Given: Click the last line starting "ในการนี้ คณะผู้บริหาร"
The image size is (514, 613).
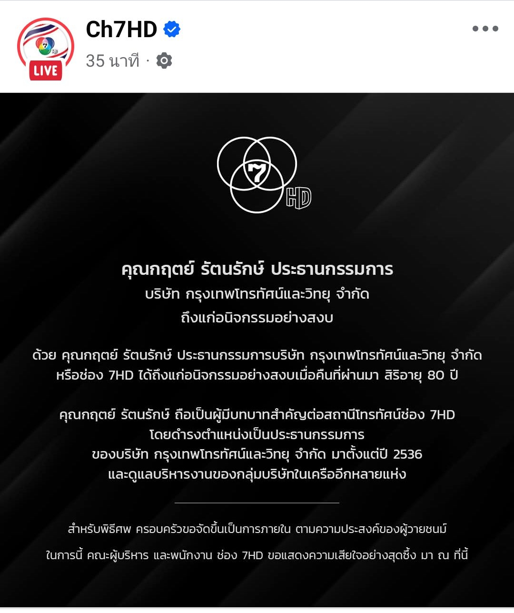Looking at the screenshot, I should [x=257, y=555].
